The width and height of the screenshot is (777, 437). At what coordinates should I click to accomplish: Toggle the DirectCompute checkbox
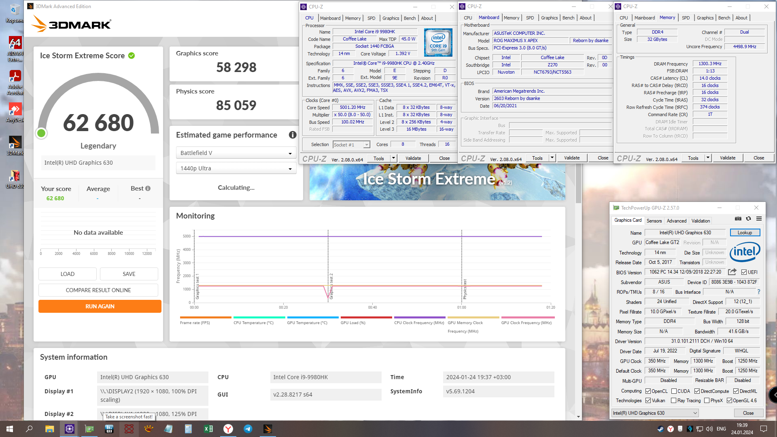click(697, 391)
